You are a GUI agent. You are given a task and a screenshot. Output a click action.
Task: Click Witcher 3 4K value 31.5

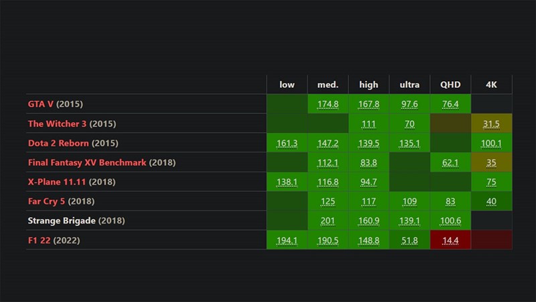[491, 124]
